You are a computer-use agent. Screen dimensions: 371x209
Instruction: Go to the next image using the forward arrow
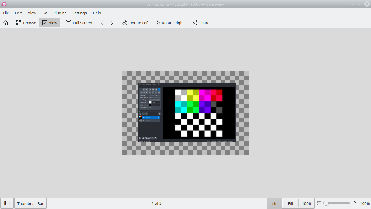coord(112,23)
